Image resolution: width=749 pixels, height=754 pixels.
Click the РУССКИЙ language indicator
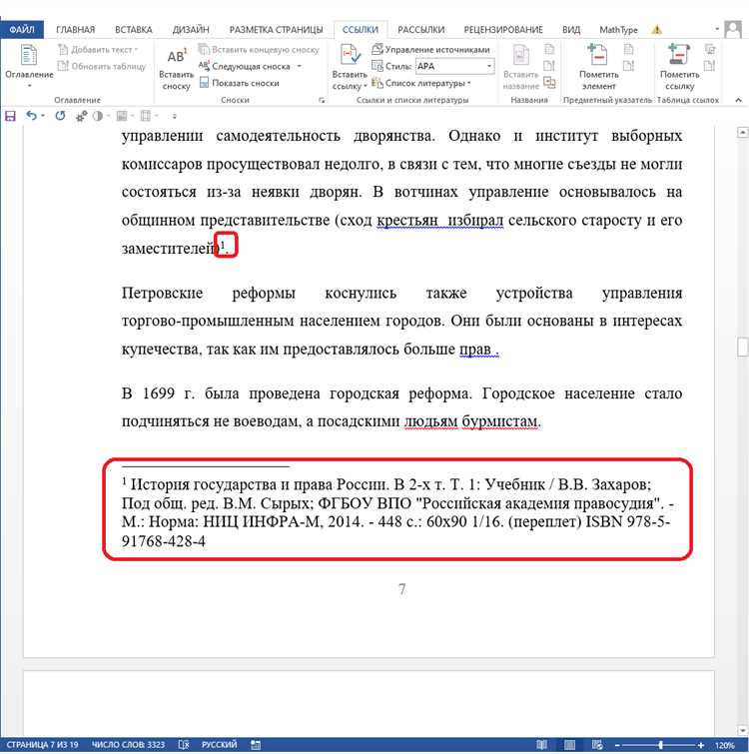pos(220,745)
